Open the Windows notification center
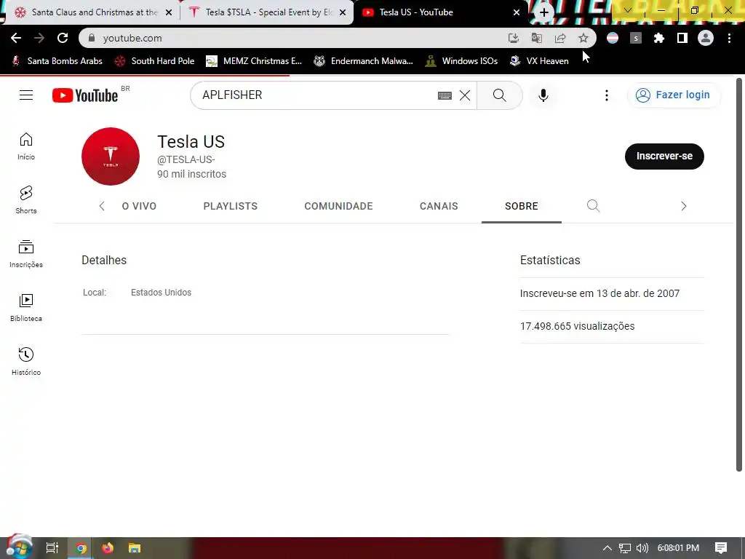This screenshot has width=745, height=559. 721,548
